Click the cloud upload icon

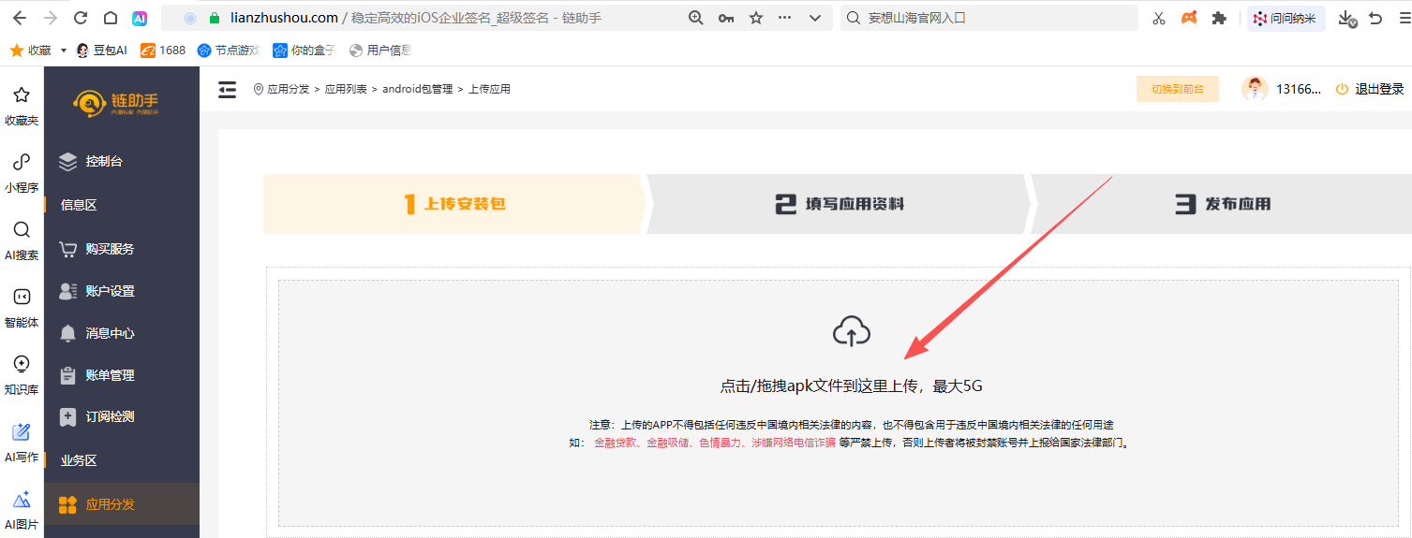coord(851,331)
